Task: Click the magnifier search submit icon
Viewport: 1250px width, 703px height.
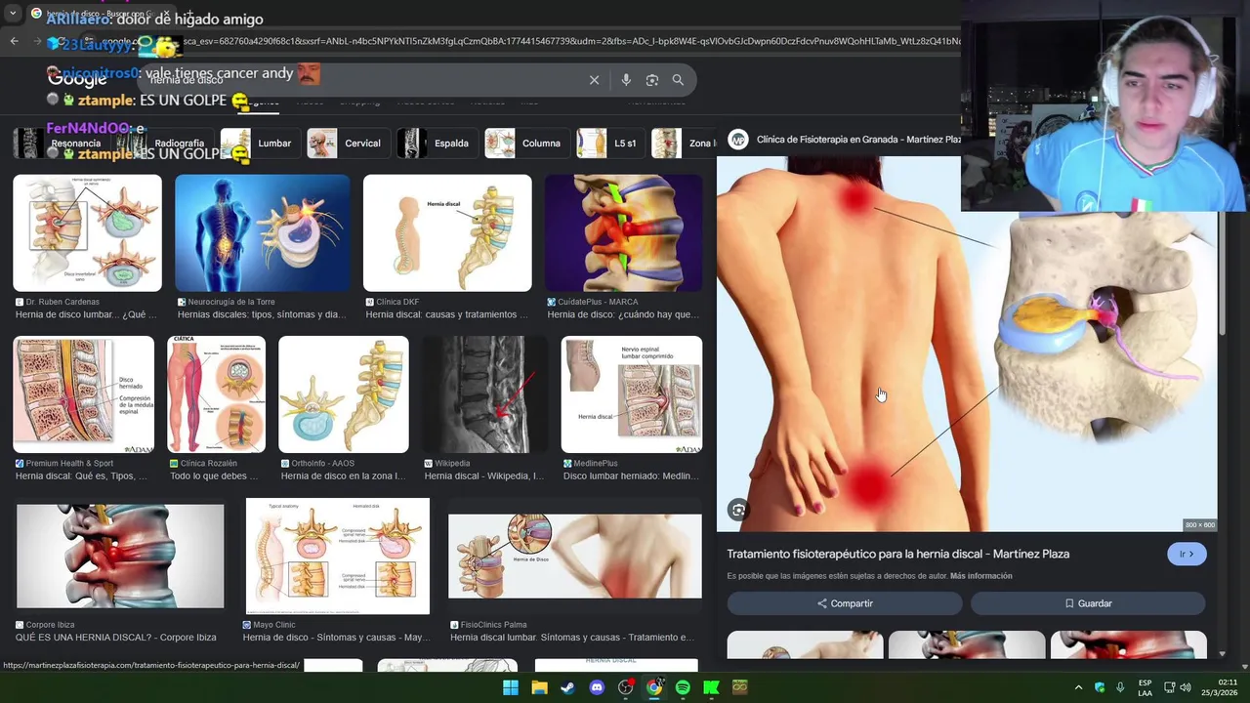Action: pos(678,80)
